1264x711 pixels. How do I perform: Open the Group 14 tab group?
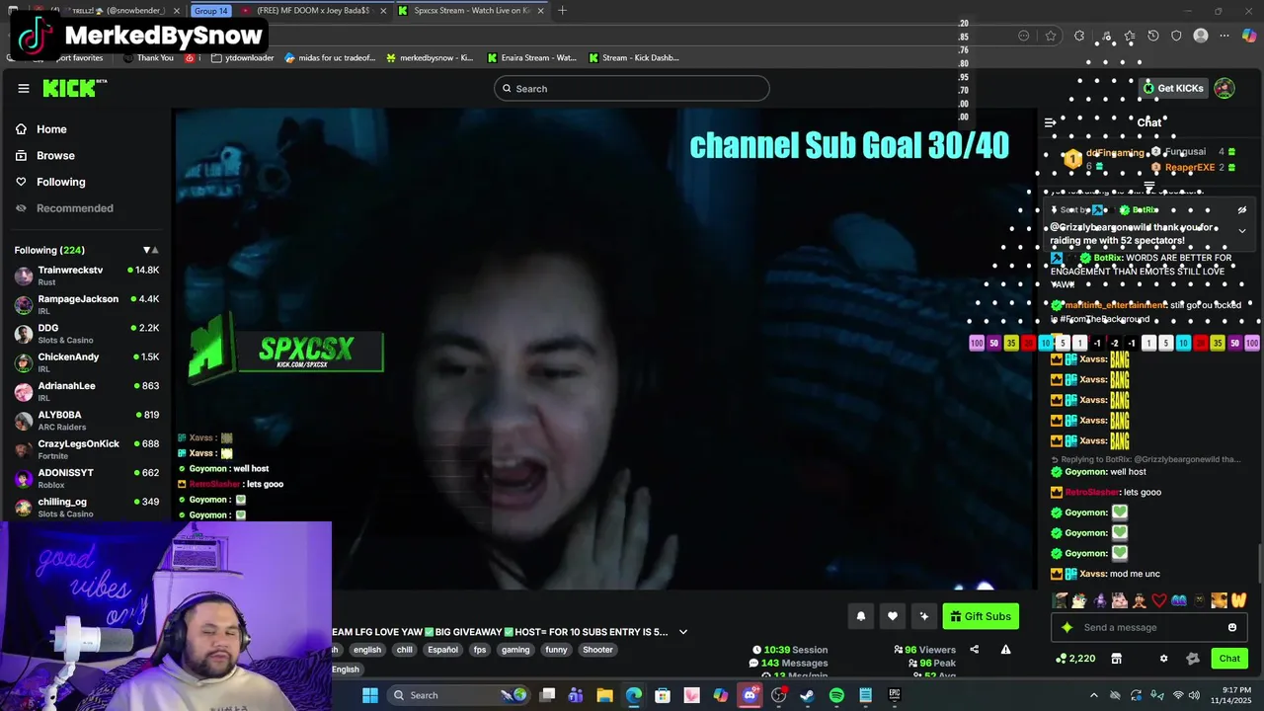click(x=210, y=11)
